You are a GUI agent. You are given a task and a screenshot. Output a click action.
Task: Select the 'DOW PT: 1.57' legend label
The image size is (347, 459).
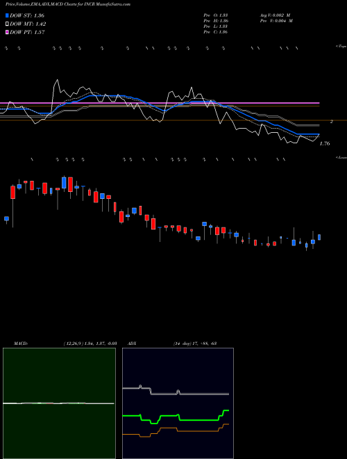[27, 32]
